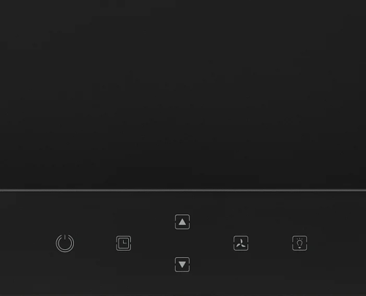Turn on the light bulb icon
This screenshot has width=366, height=296.
[x=299, y=243]
